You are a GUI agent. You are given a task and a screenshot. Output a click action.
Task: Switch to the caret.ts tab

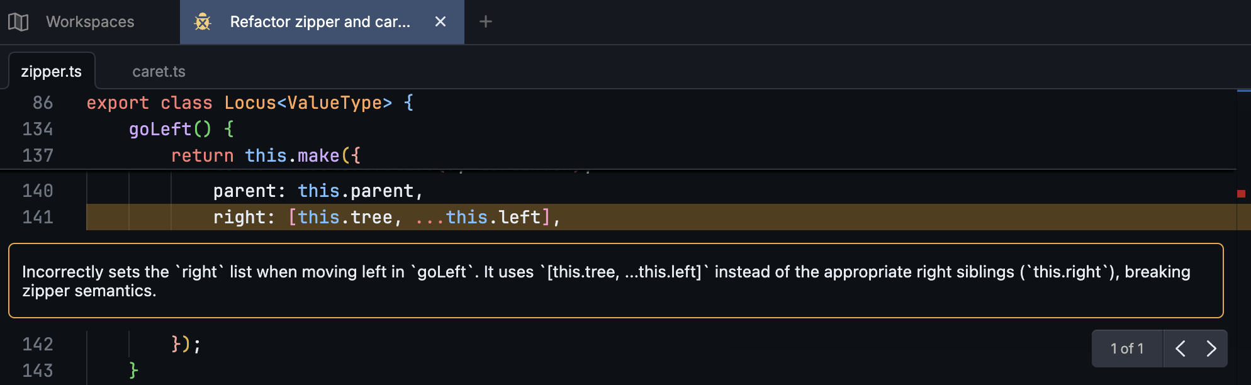tap(159, 71)
